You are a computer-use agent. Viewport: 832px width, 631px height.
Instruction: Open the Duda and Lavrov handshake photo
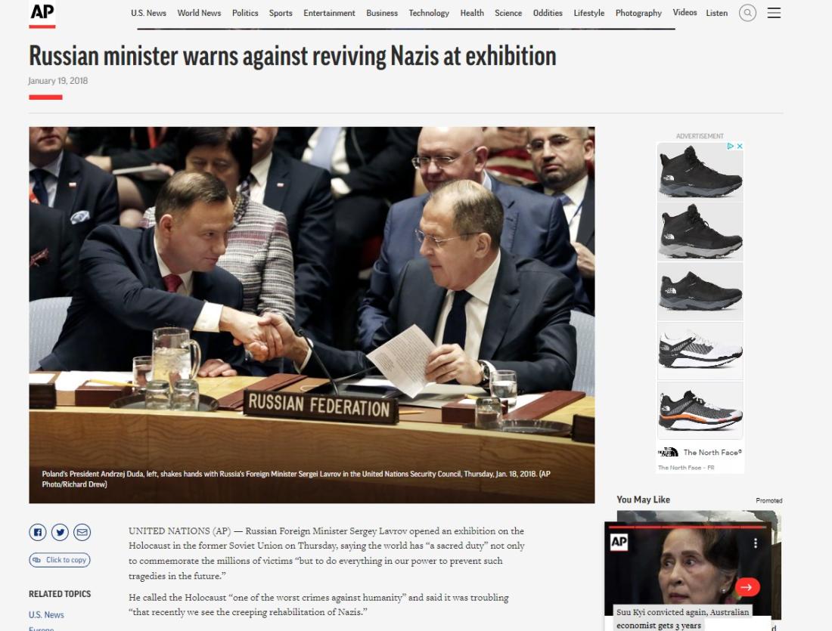point(312,314)
